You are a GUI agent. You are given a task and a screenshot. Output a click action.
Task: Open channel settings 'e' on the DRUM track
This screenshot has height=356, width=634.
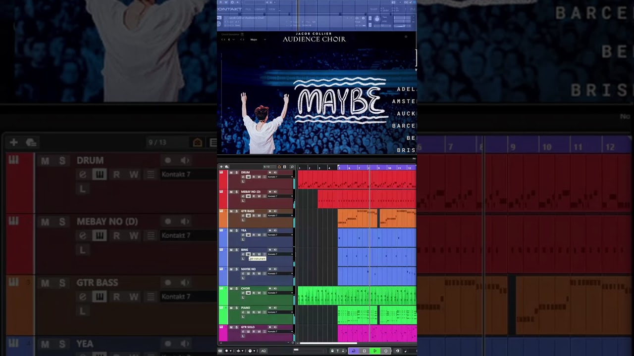243,177
